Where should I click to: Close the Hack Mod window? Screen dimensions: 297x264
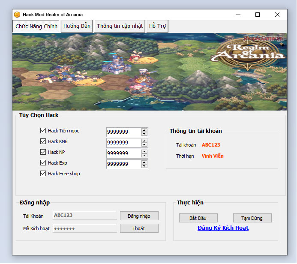point(277,15)
